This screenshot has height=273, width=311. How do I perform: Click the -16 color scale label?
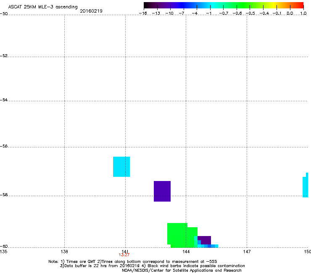(x=143, y=13)
